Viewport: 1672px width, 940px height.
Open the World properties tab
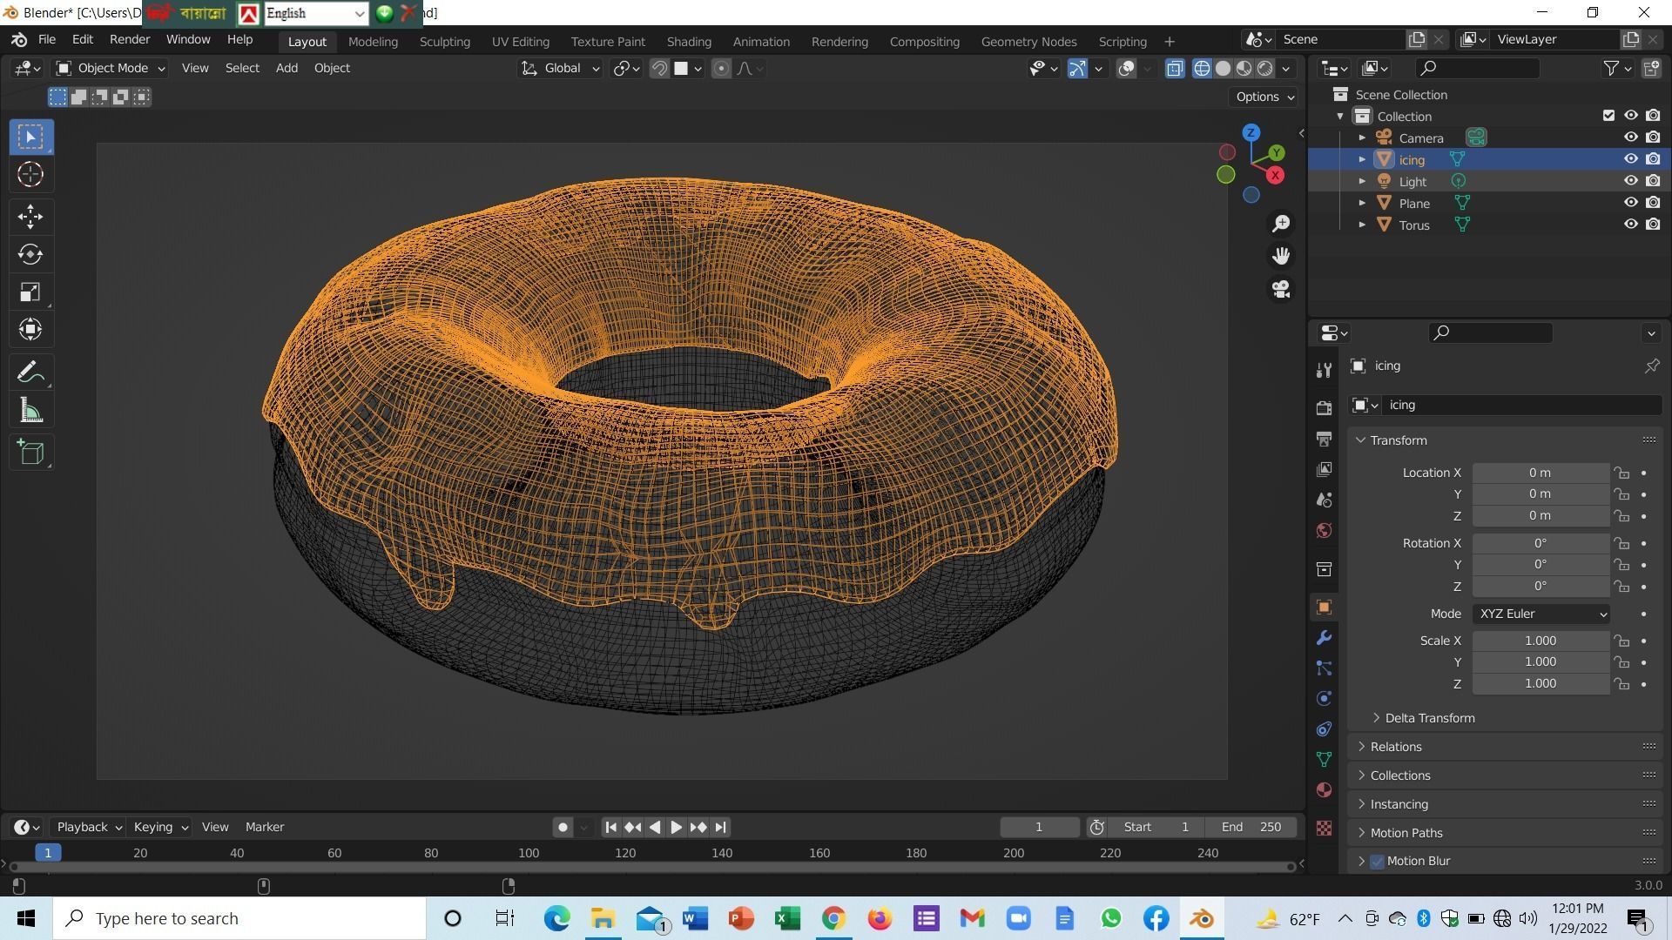(x=1324, y=531)
